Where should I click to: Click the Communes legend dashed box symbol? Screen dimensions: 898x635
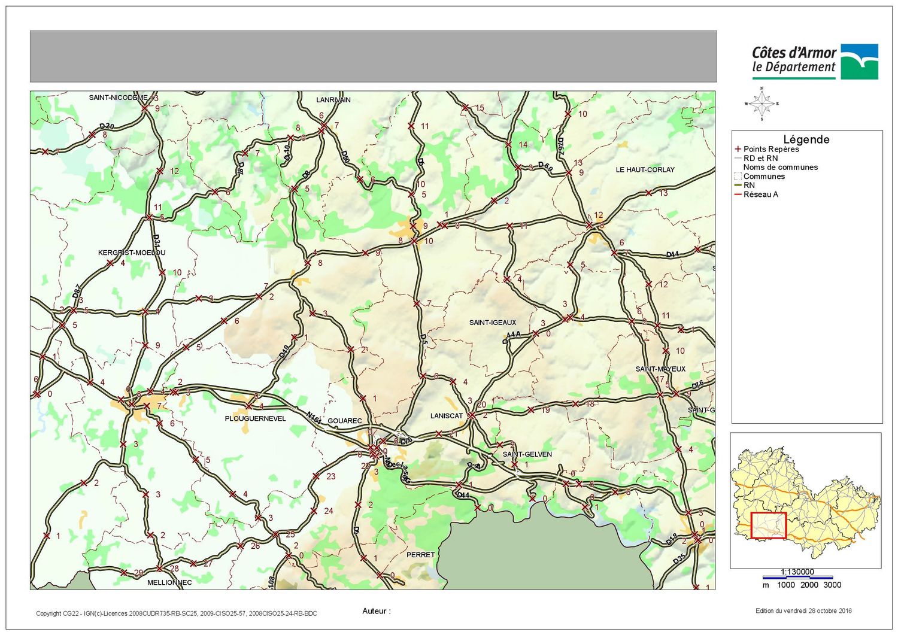(738, 177)
